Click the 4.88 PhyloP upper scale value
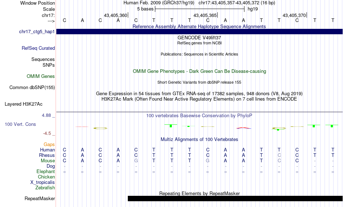Viewport: 343px width, 207px height. pos(46,115)
